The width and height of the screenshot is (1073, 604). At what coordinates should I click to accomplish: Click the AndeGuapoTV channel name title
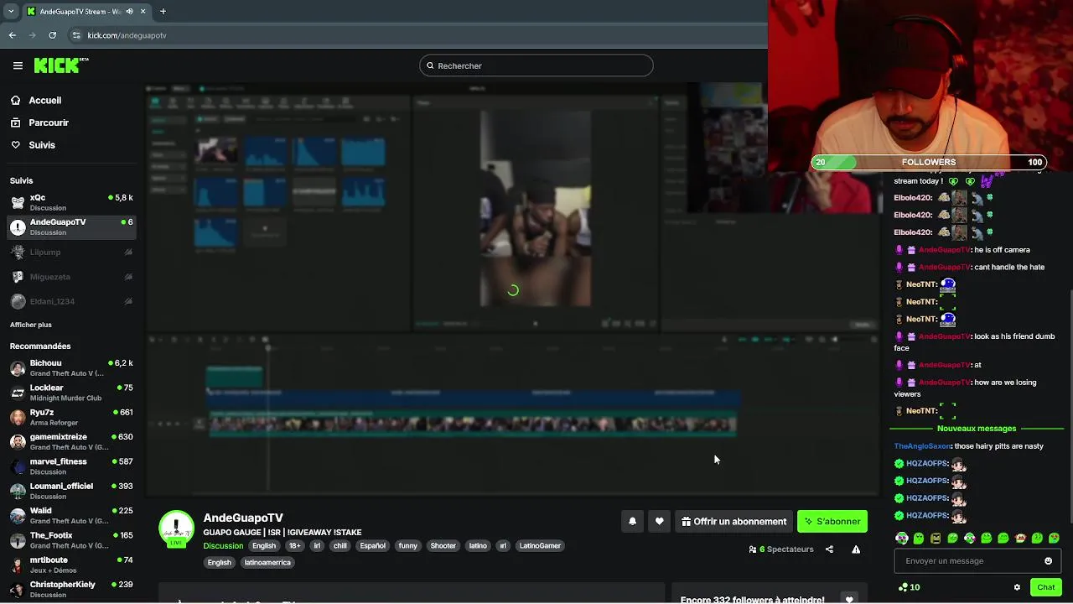point(243,518)
